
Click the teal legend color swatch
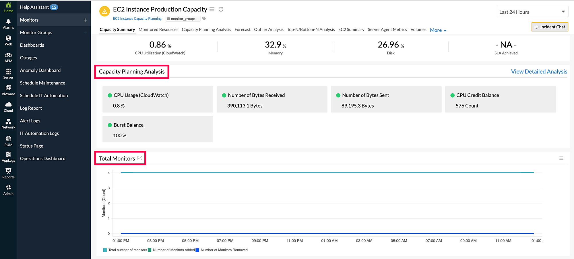[105, 250]
